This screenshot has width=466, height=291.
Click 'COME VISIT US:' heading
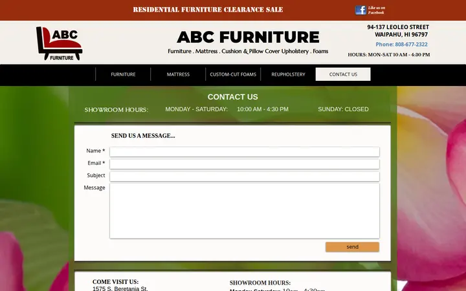coord(115,282)
